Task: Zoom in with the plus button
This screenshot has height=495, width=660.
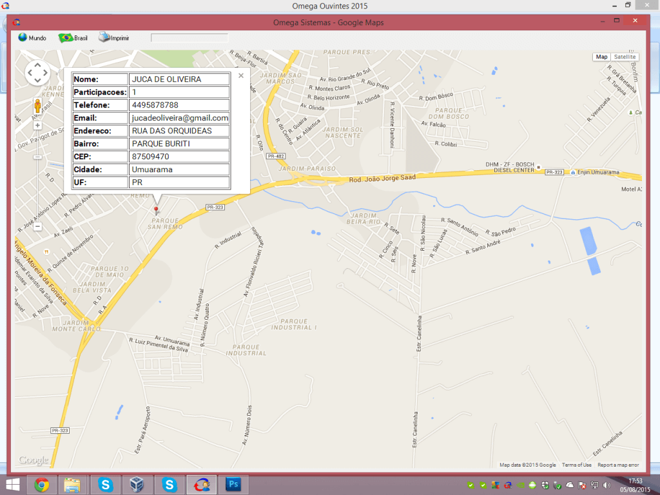Action: (37, 125)
